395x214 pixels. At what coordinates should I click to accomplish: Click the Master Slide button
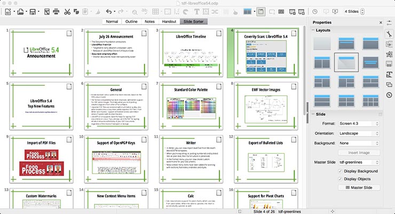click(362, 188)
